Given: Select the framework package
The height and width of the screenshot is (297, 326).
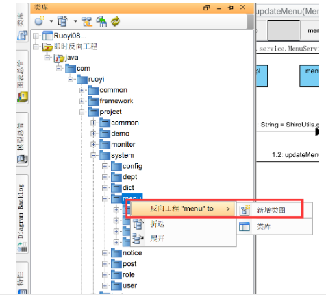Looking at the screenshot, I should [110, 101].
